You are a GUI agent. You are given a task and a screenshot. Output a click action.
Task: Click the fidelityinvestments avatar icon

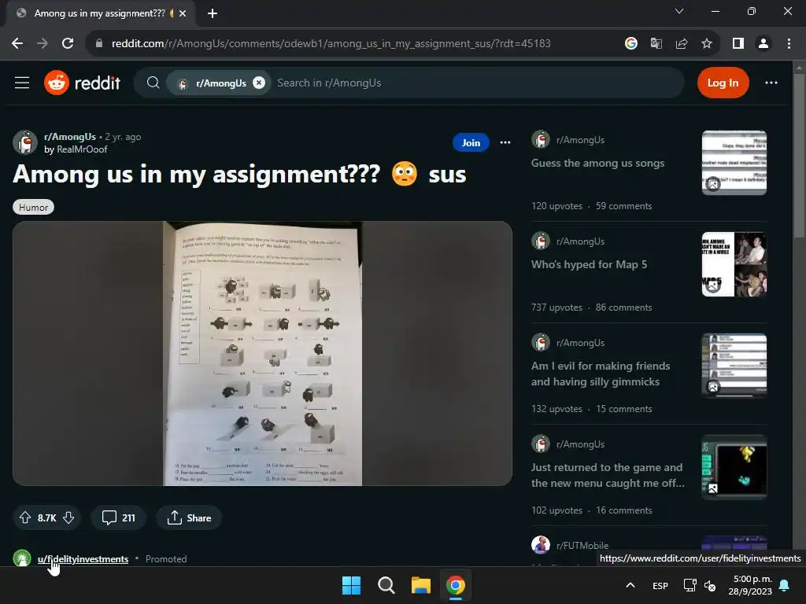(22, 558)
